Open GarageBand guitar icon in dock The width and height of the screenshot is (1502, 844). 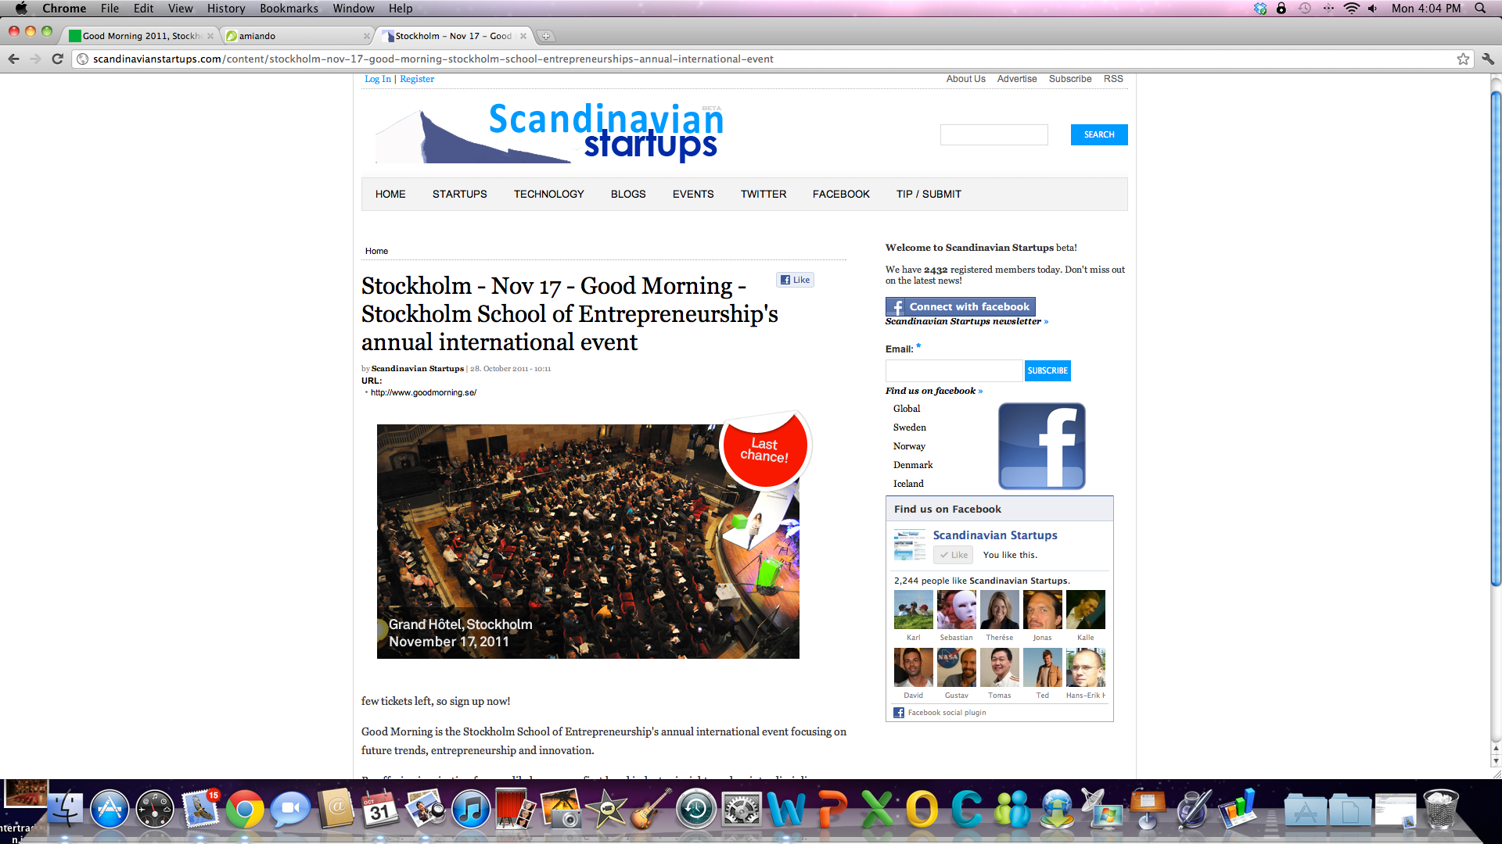[651, 809]
